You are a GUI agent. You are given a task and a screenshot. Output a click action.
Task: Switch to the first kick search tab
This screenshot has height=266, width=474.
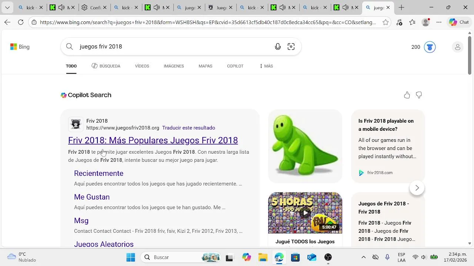click(x=31, y=7)
